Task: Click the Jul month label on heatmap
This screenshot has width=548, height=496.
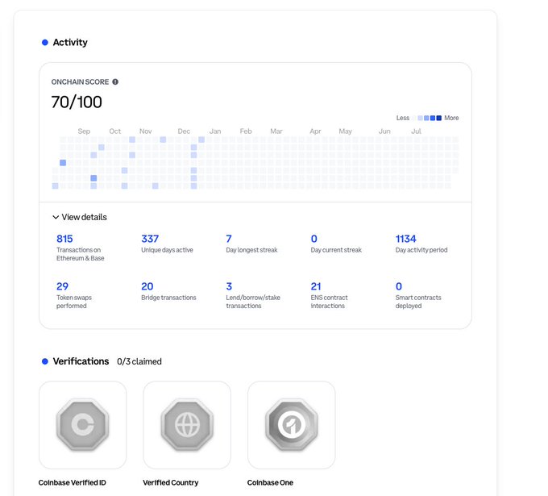Action: [416, 131]
